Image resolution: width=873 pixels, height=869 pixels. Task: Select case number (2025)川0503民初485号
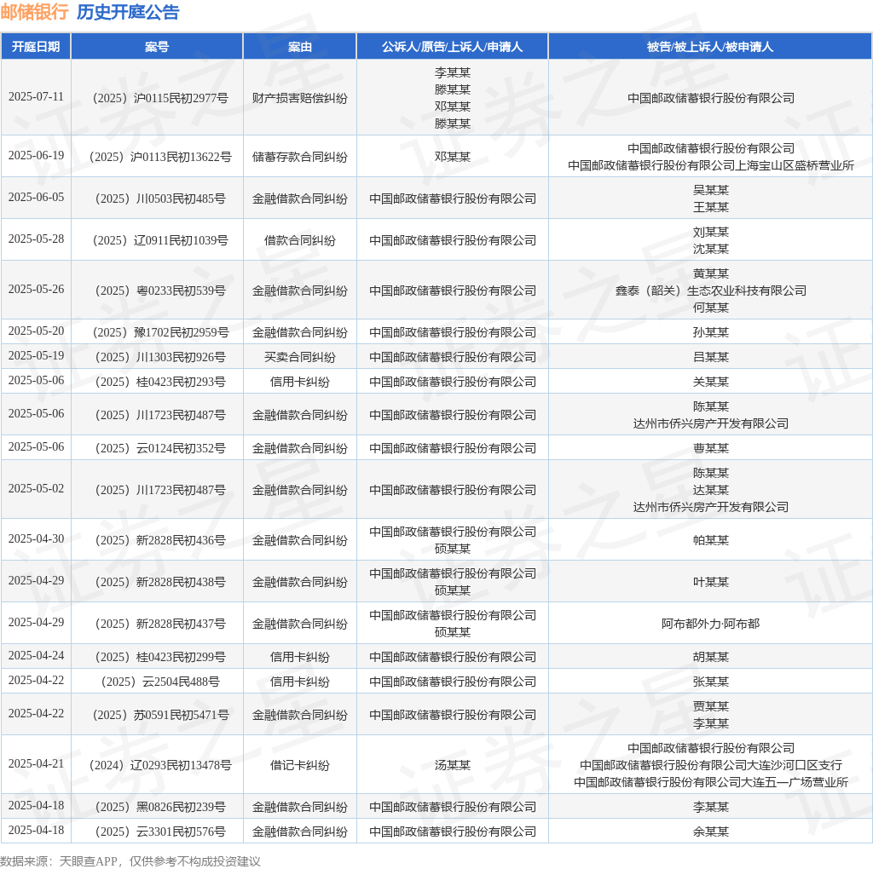[x=159, y=199]
